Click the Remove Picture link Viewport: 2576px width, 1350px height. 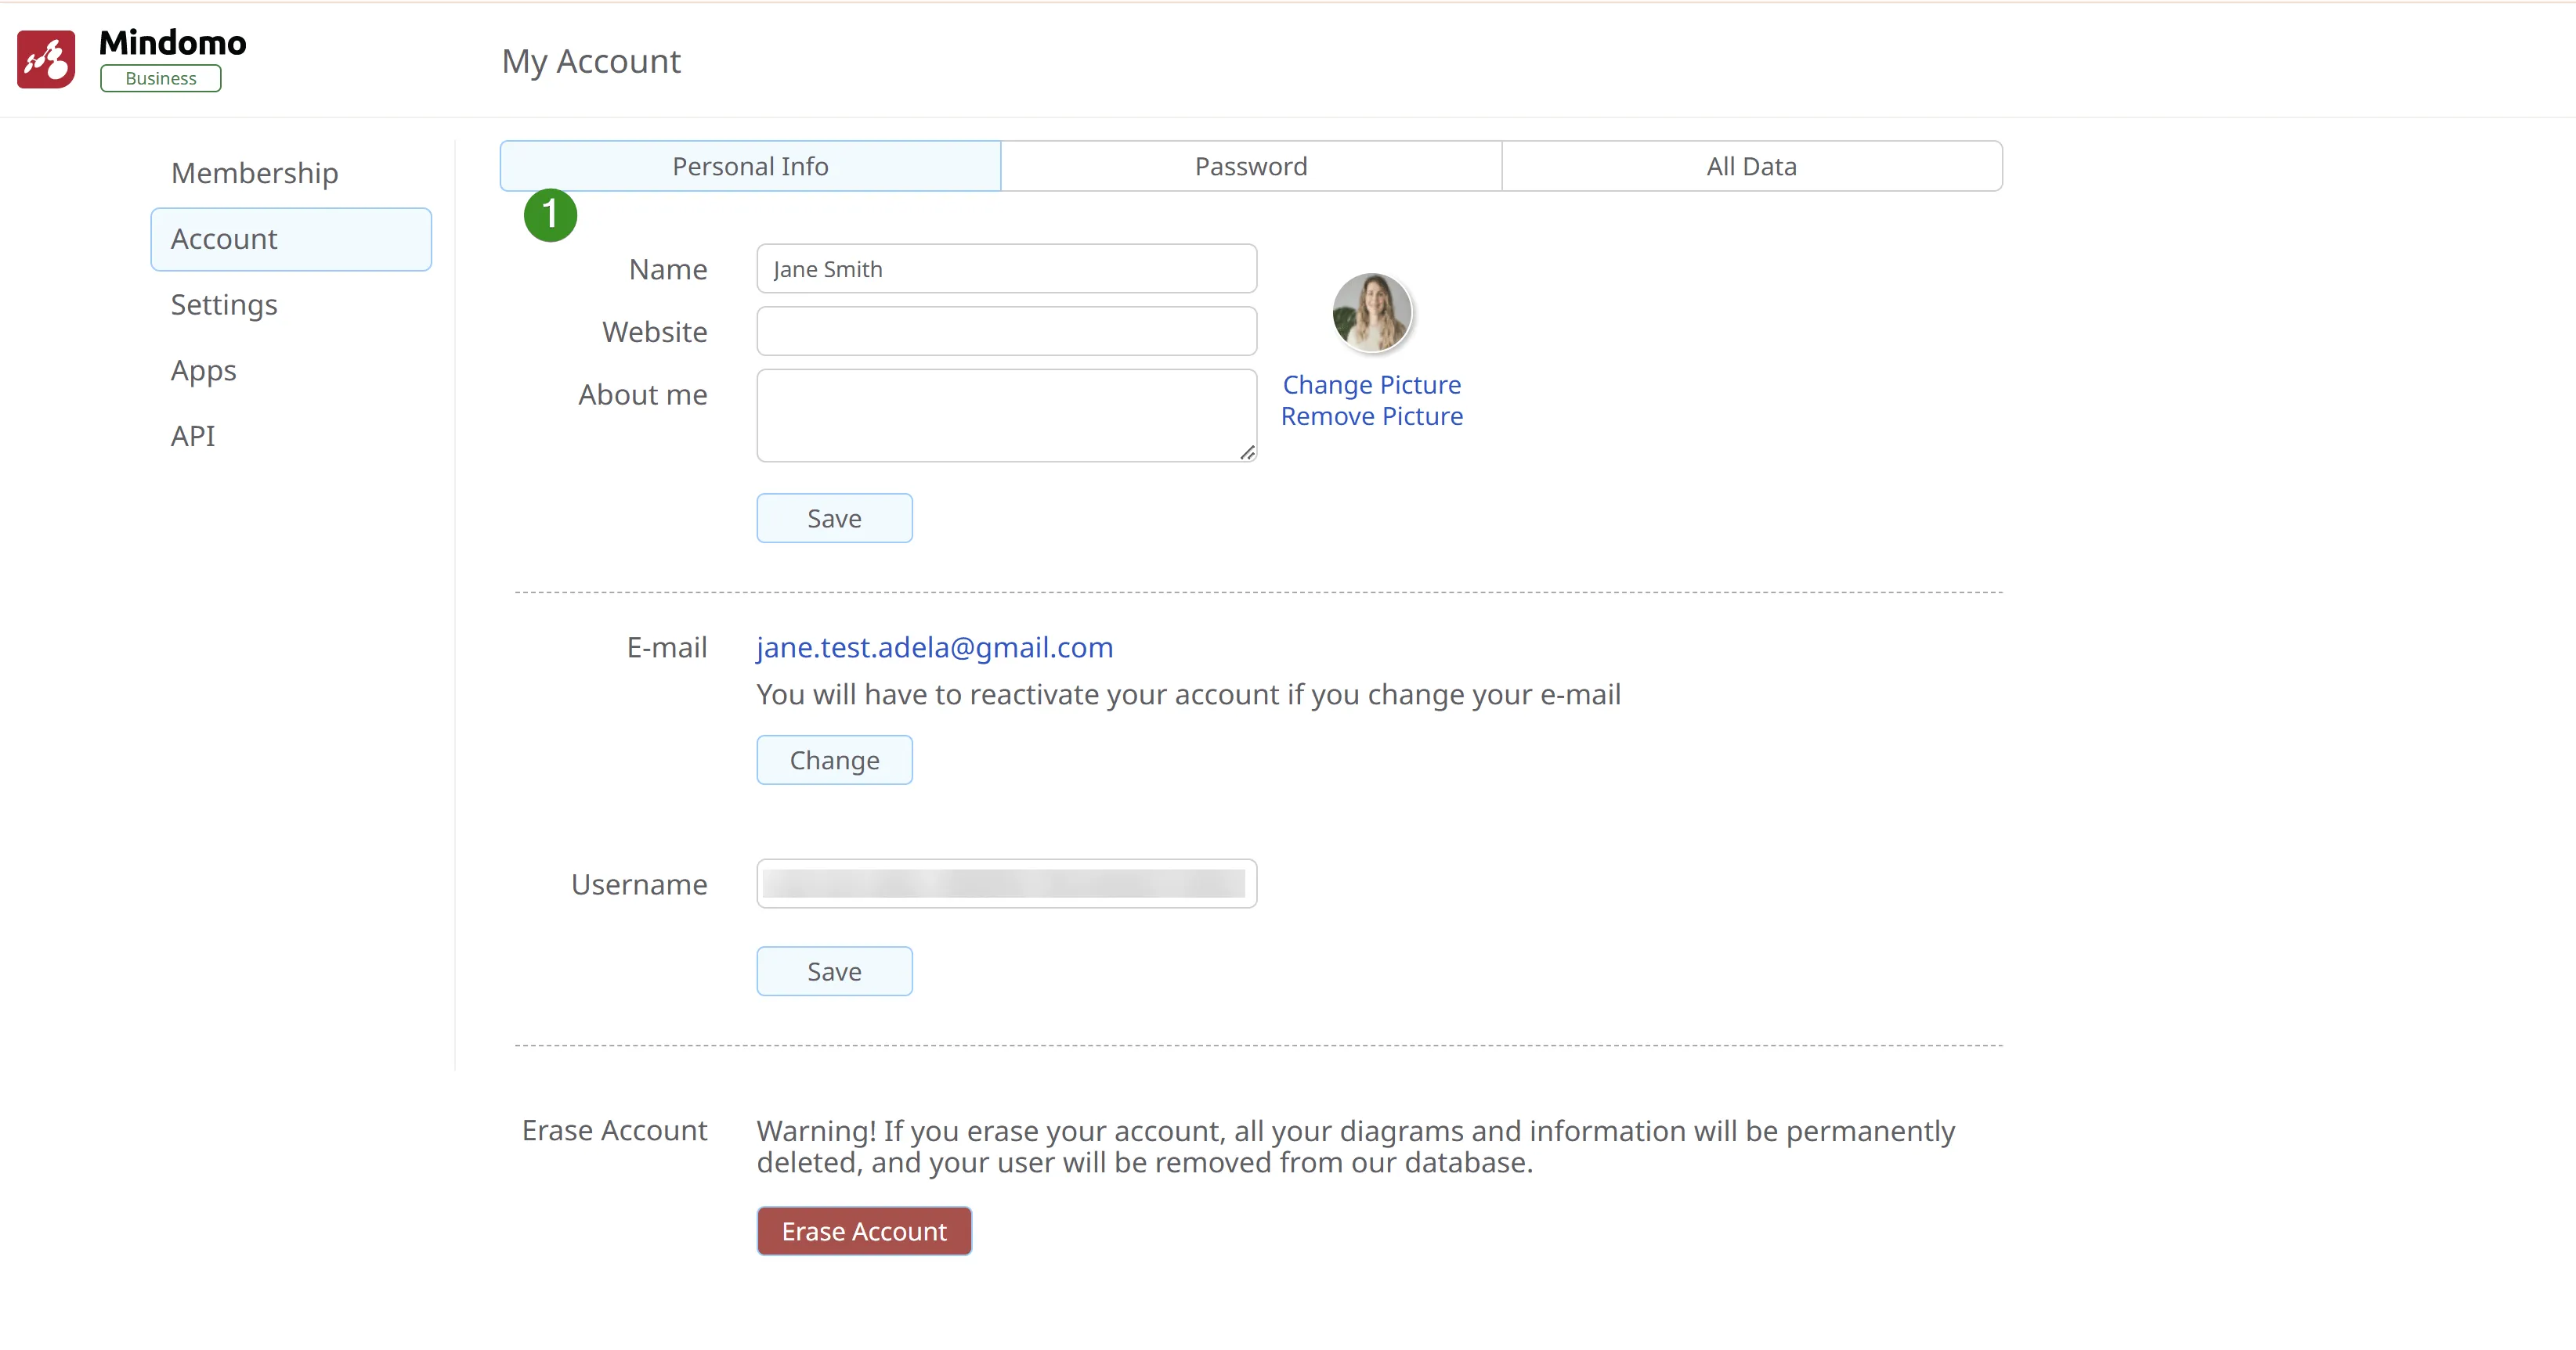[x=1371, y=416]
